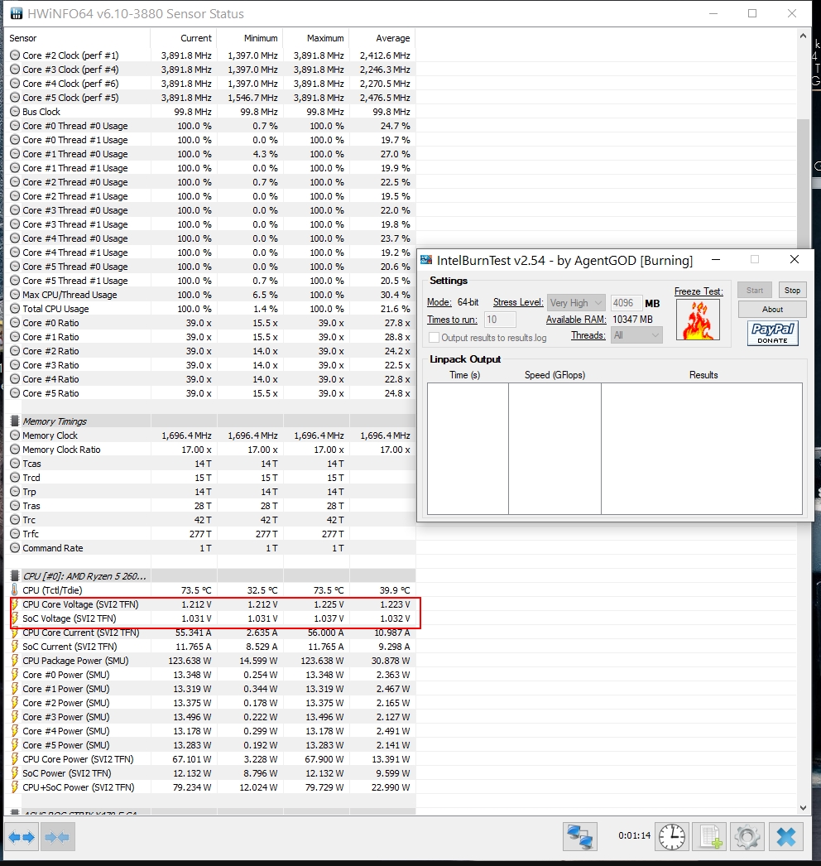Click the Bus Clock circle icon
The image size is (821, 866).
point(15,112)
